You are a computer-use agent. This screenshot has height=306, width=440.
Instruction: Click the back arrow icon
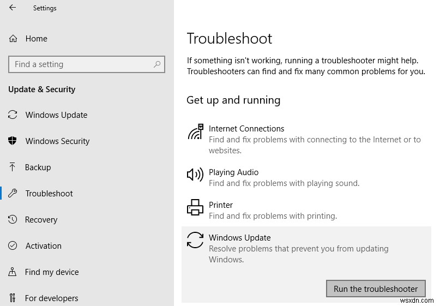coord(13,8)
